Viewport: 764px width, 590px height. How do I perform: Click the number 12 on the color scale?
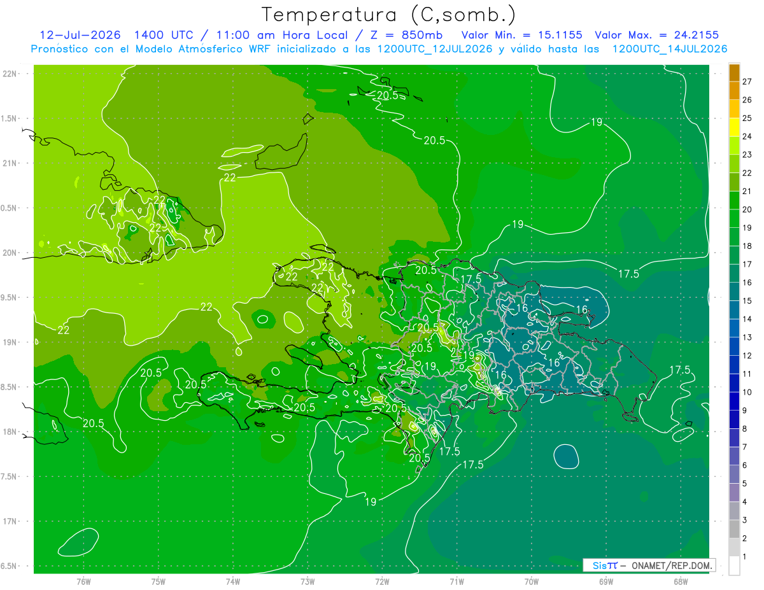[747, 356]
